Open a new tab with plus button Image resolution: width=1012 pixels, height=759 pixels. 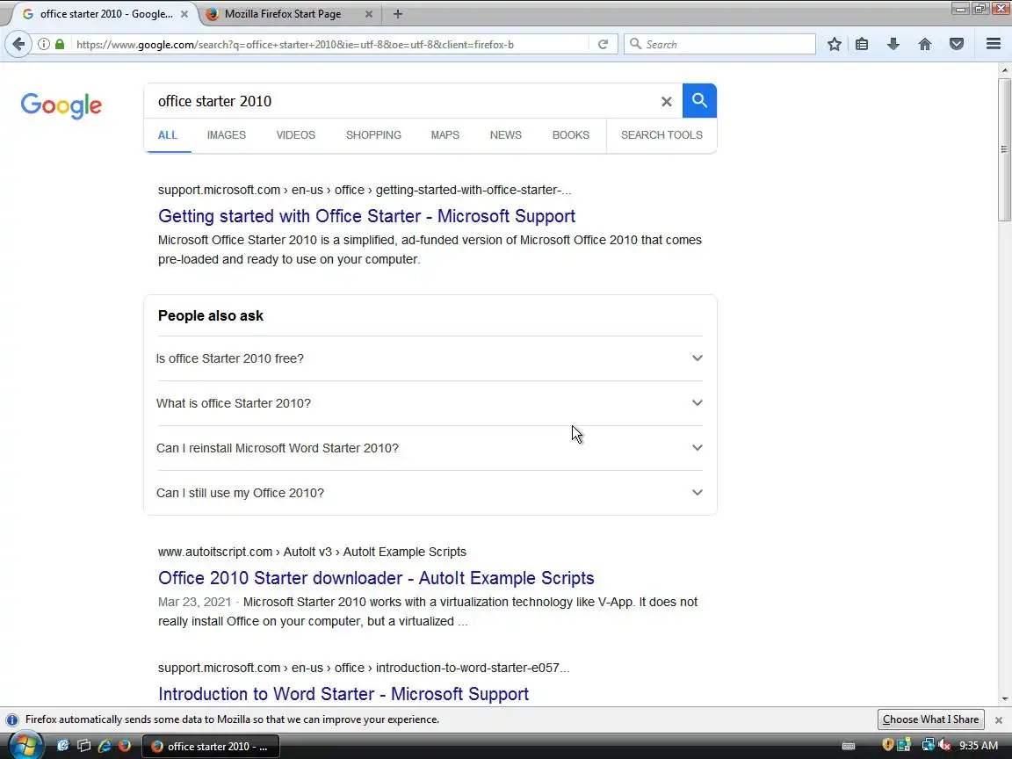[x=398, y=13]
